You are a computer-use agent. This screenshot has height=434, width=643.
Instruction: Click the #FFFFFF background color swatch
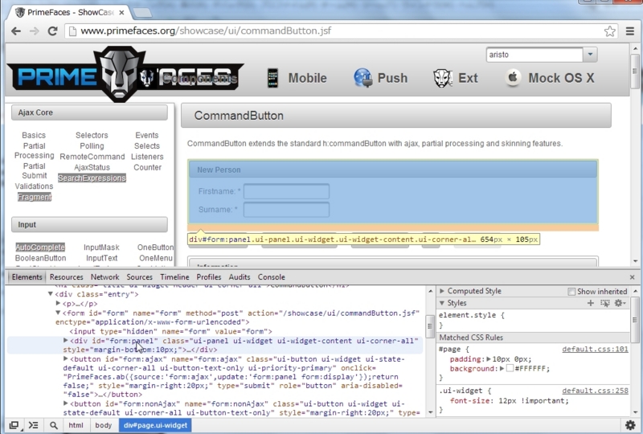click(x=510, y=368)
